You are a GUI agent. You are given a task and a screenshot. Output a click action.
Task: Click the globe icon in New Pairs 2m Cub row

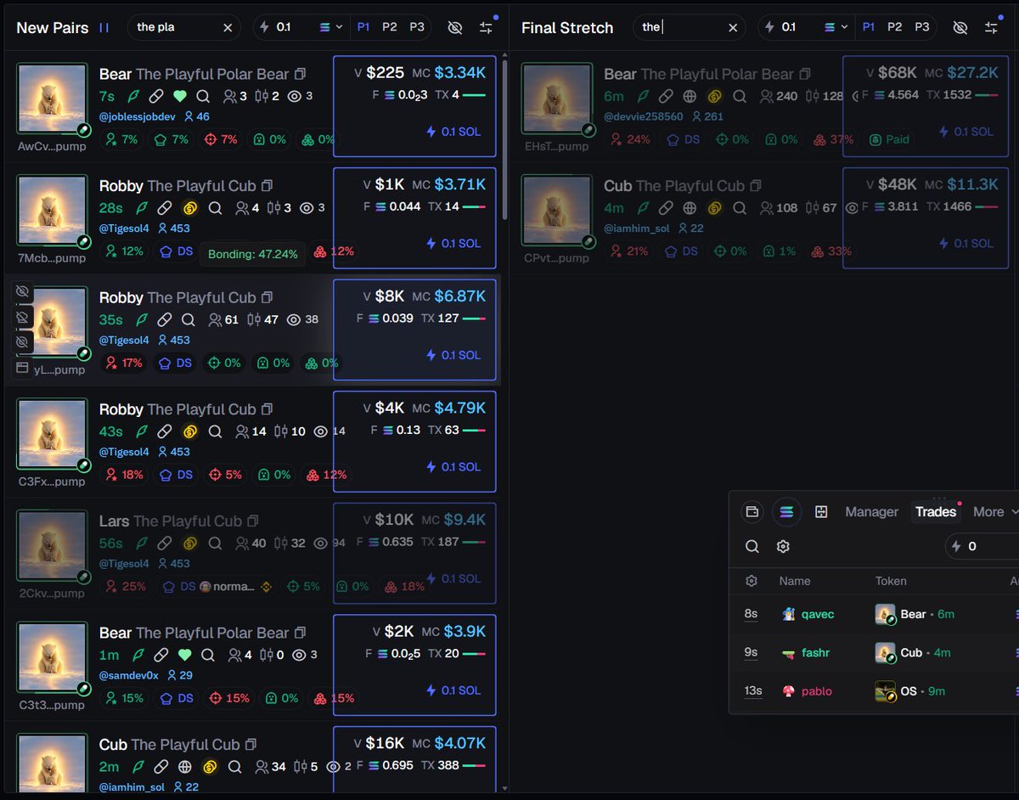pos(185,767)
